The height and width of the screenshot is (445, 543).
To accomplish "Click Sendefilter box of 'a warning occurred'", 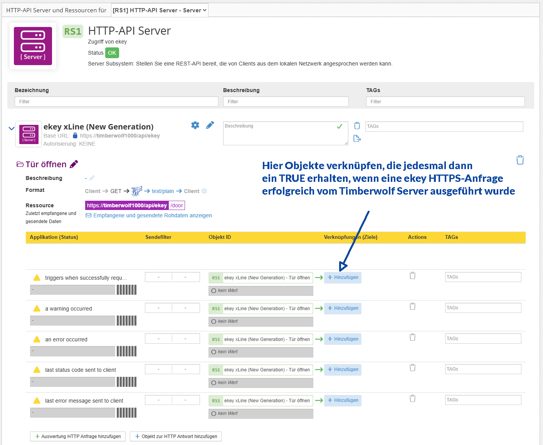I will (172, 308).
